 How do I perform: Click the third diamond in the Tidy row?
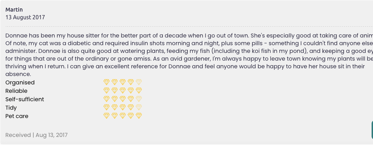pos(123,108)
